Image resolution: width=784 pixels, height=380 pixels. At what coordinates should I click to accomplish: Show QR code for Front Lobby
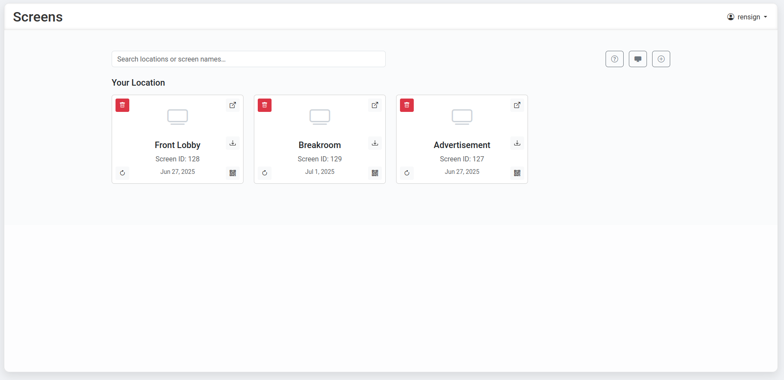(x=233, y=173)
